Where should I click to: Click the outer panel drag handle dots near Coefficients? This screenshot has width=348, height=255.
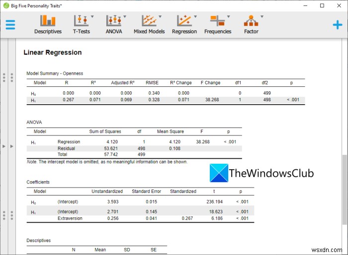tap(4, 215)
